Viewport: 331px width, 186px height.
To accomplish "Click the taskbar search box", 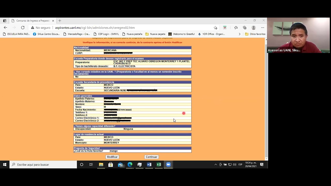I will (x=43, y=165).
